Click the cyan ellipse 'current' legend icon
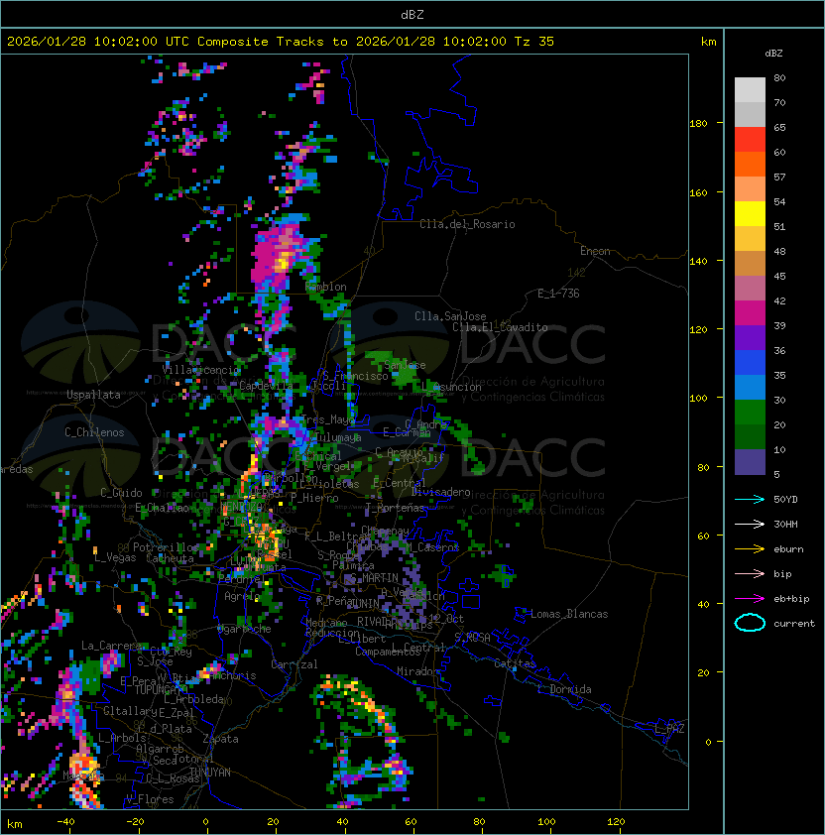Screen dimensions: 825x835 [750, 623]
